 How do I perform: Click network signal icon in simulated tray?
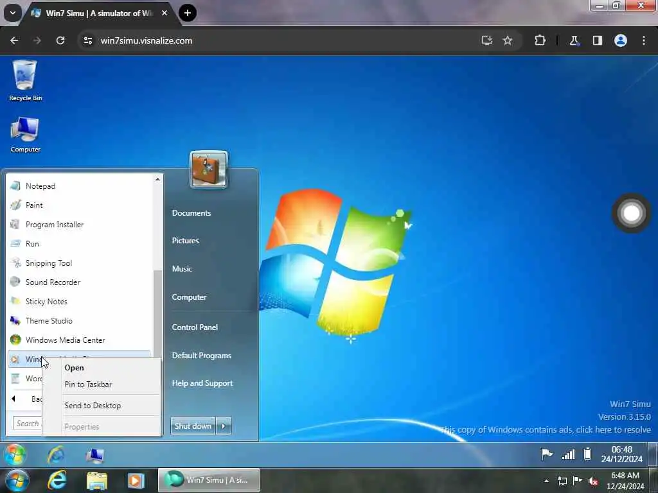click(568, 454)
